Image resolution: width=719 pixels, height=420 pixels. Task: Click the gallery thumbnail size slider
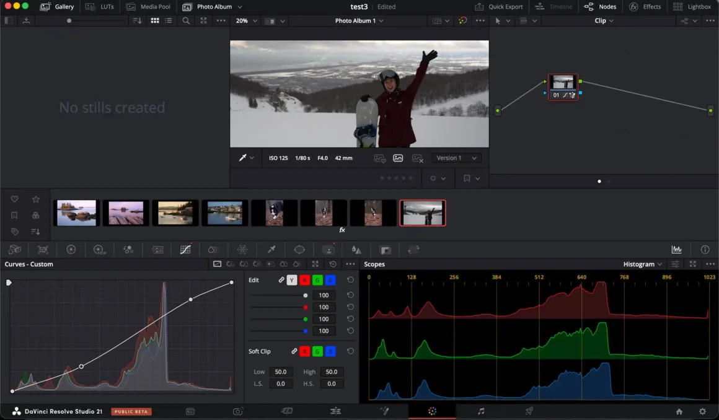69,20
